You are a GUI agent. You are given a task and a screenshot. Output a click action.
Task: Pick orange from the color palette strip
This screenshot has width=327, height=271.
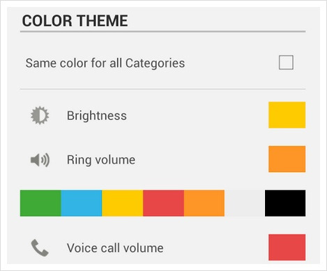[204, 203]
